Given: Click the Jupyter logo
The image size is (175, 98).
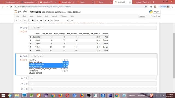Looking at the screenshot, I should tap(21, 11).
